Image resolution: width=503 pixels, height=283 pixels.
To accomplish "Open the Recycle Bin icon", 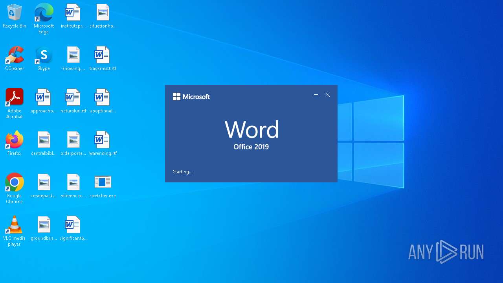I will pyautogui.click(x=15, y=16).
